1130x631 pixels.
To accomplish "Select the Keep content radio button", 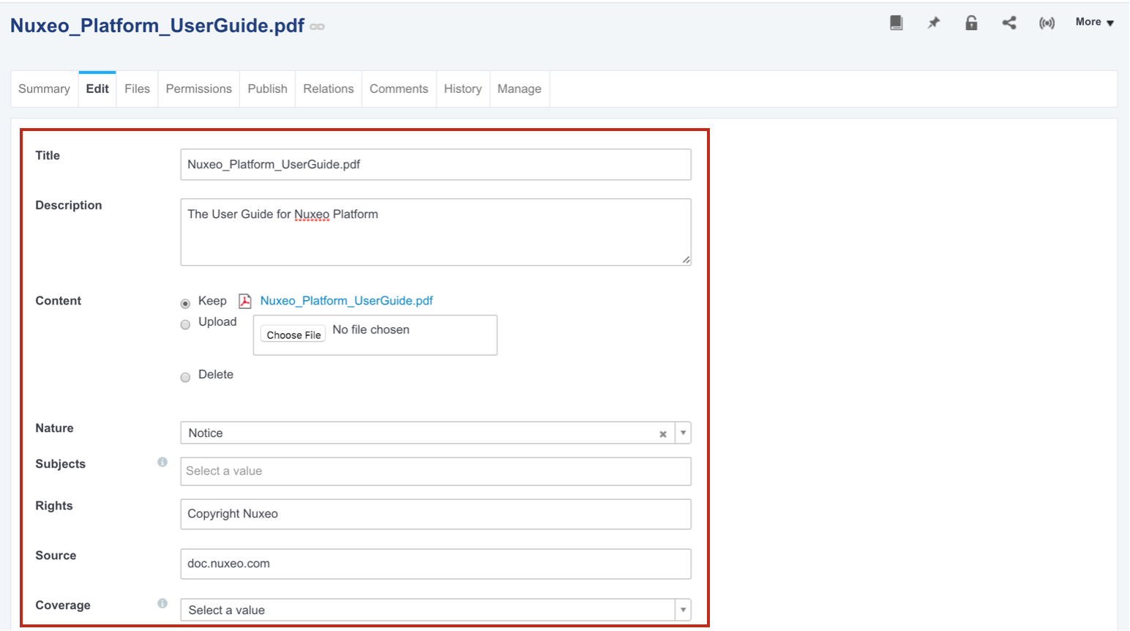I will click(x=185, y=303).
